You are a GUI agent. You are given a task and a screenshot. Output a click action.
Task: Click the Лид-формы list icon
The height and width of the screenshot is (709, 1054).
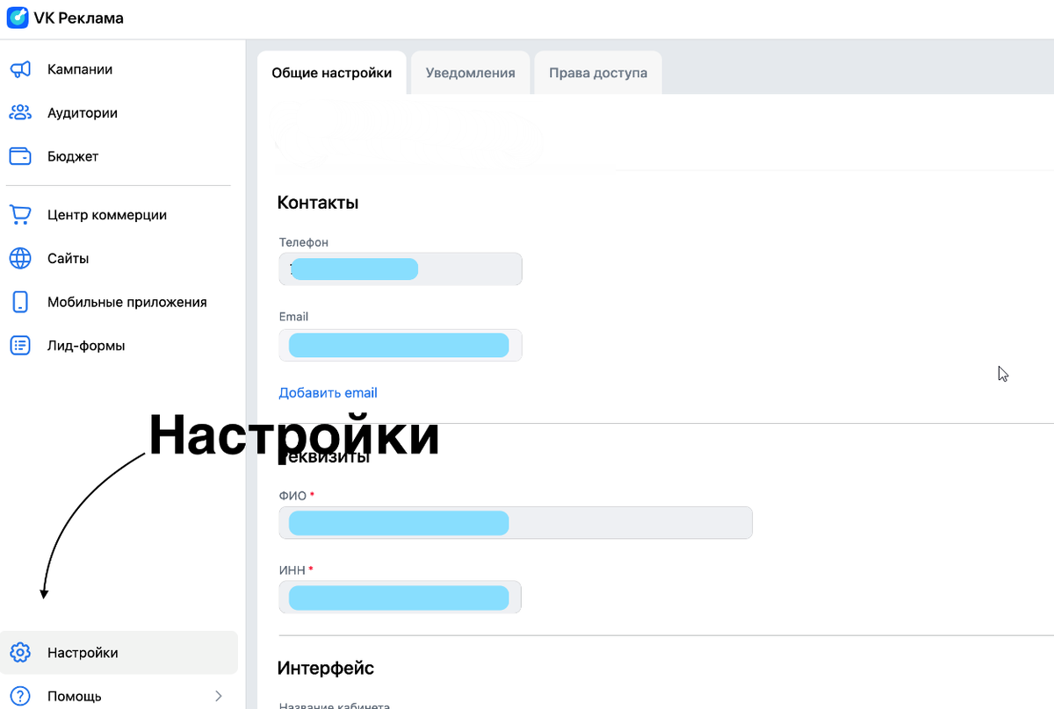click(20, 346)
